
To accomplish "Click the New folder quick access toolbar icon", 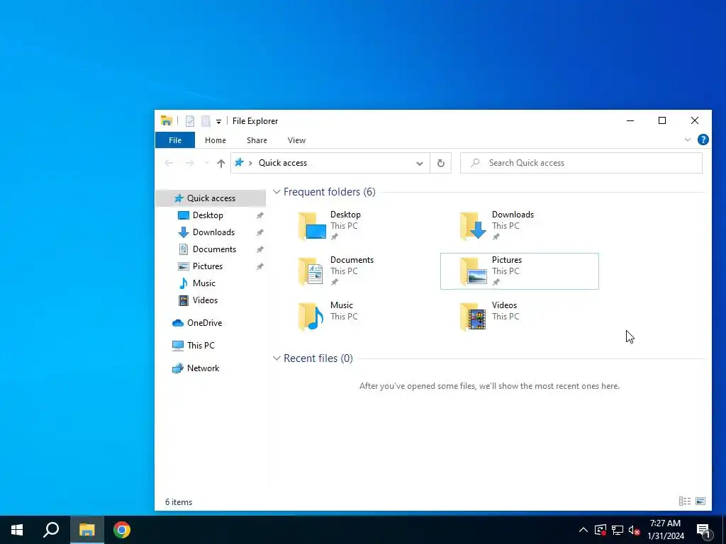I will [x=206, y=121].
